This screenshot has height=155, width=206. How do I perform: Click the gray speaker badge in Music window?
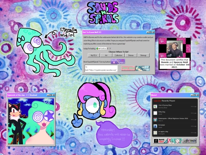tap(190, 141)
